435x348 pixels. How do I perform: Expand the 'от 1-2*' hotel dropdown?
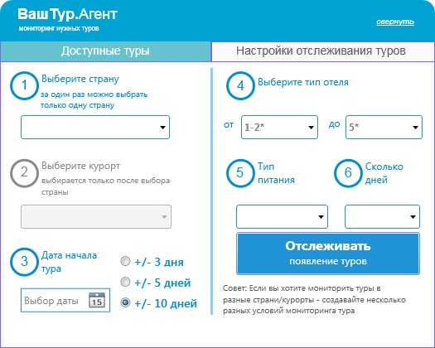(280, 127)
